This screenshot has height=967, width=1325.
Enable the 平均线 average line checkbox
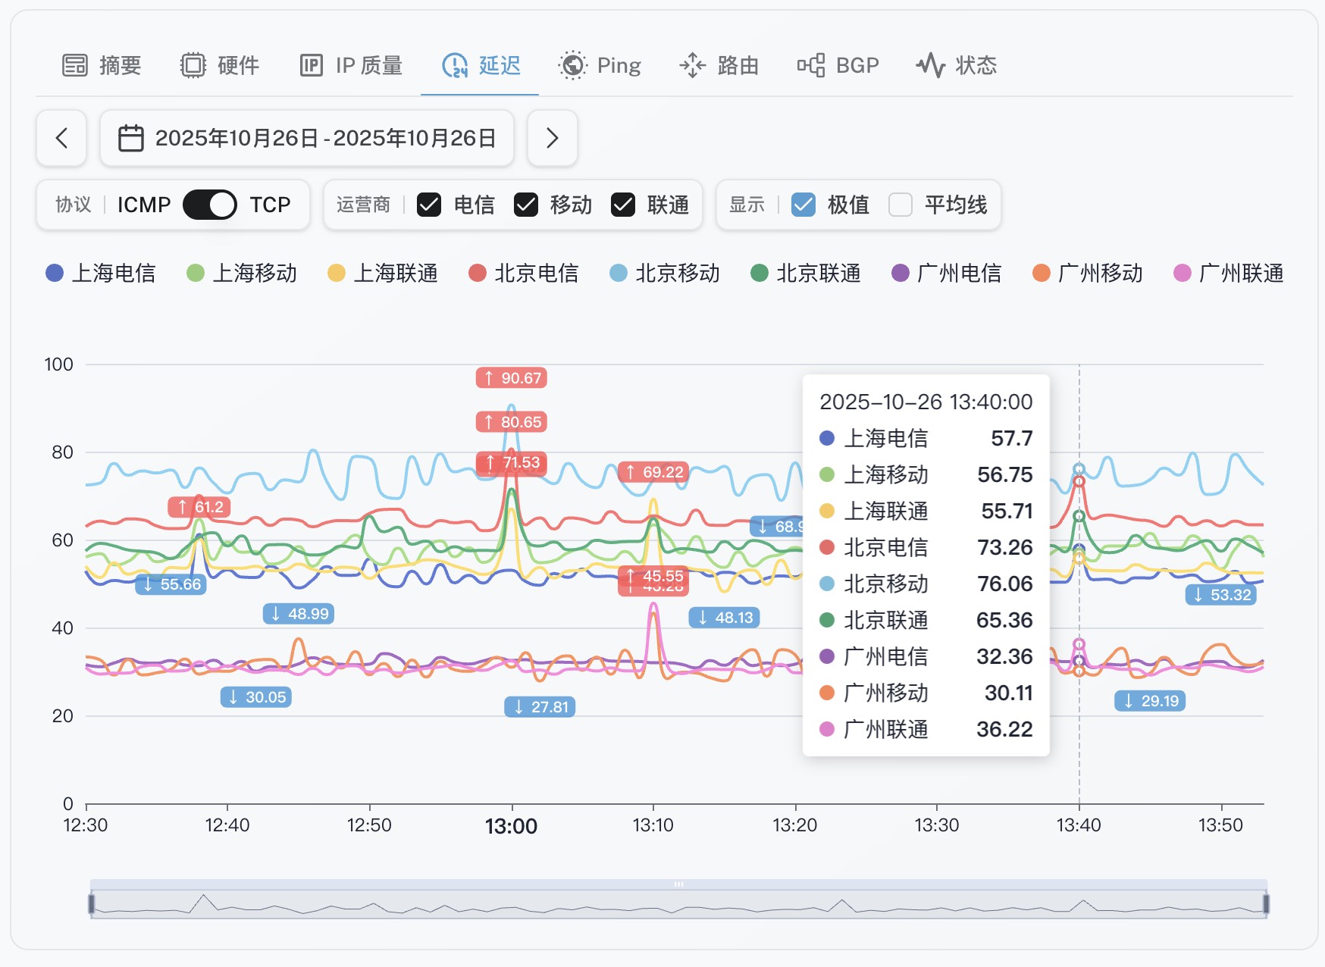tap(900, 205)
